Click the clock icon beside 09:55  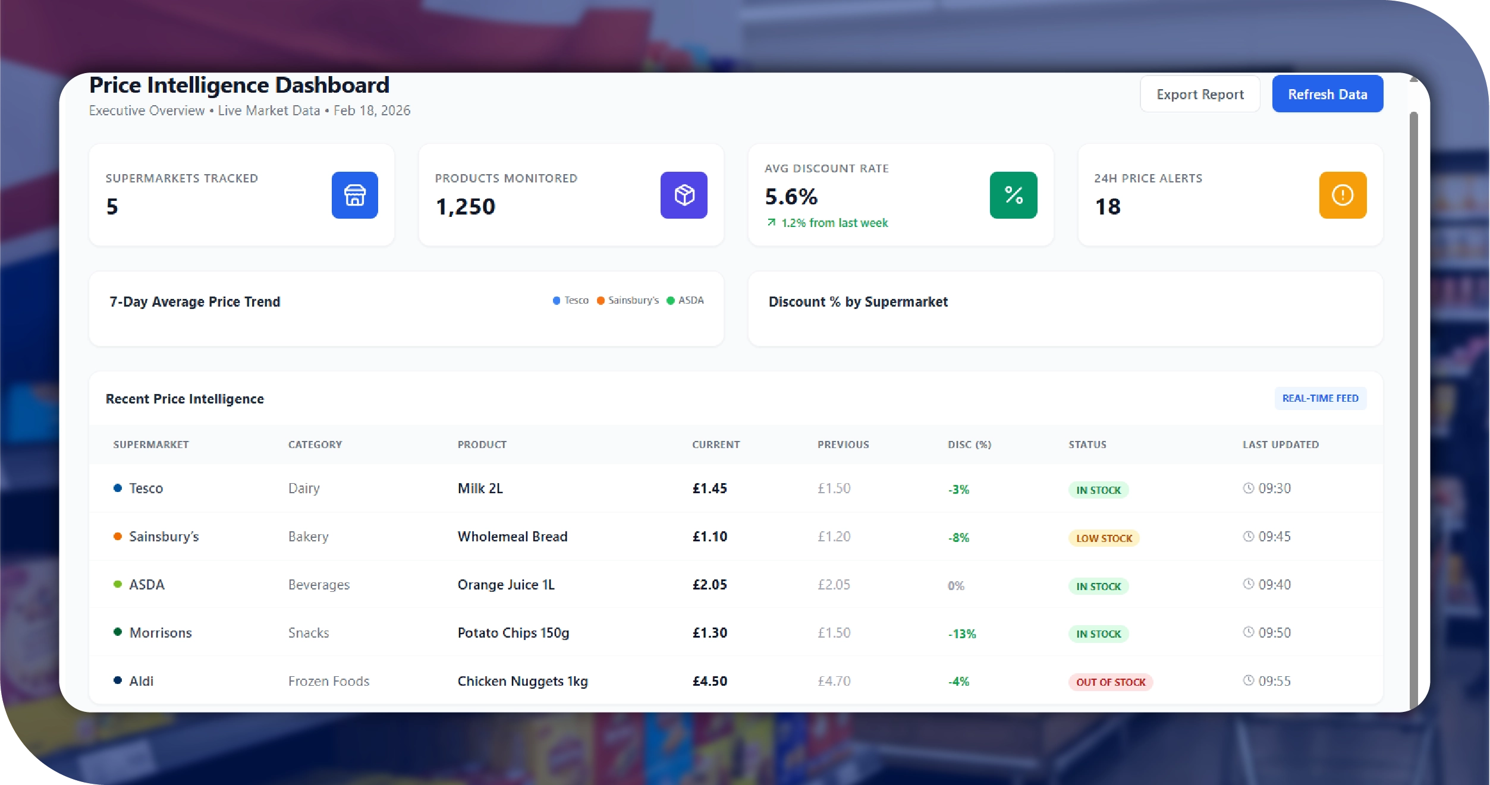click(1248, 680)
